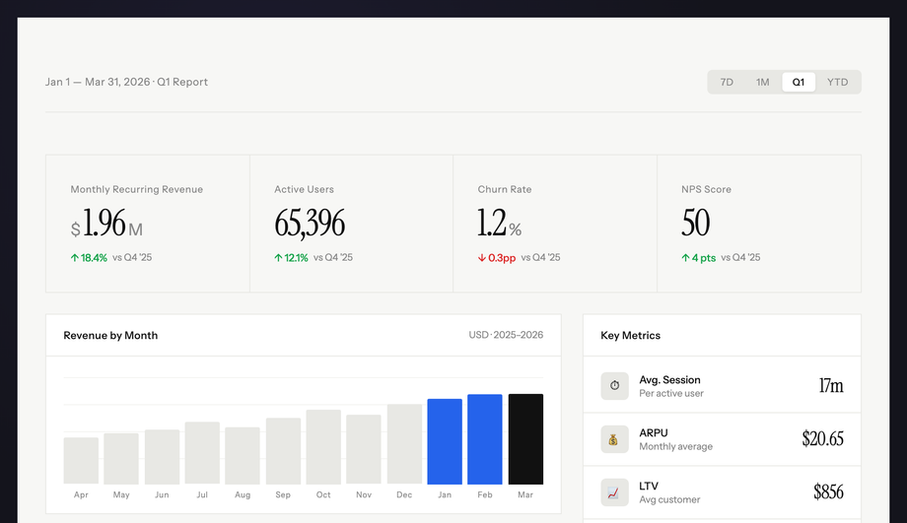907x523 pixels.
Task: Click the LTV metric name
Action: [649, 486]
